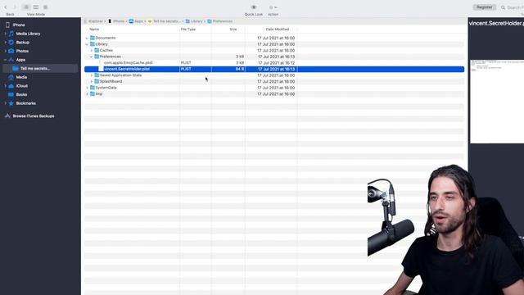Screen dimensions: 524x295
Task: Select SystemData folder icon
Action: tap(93, 88)
